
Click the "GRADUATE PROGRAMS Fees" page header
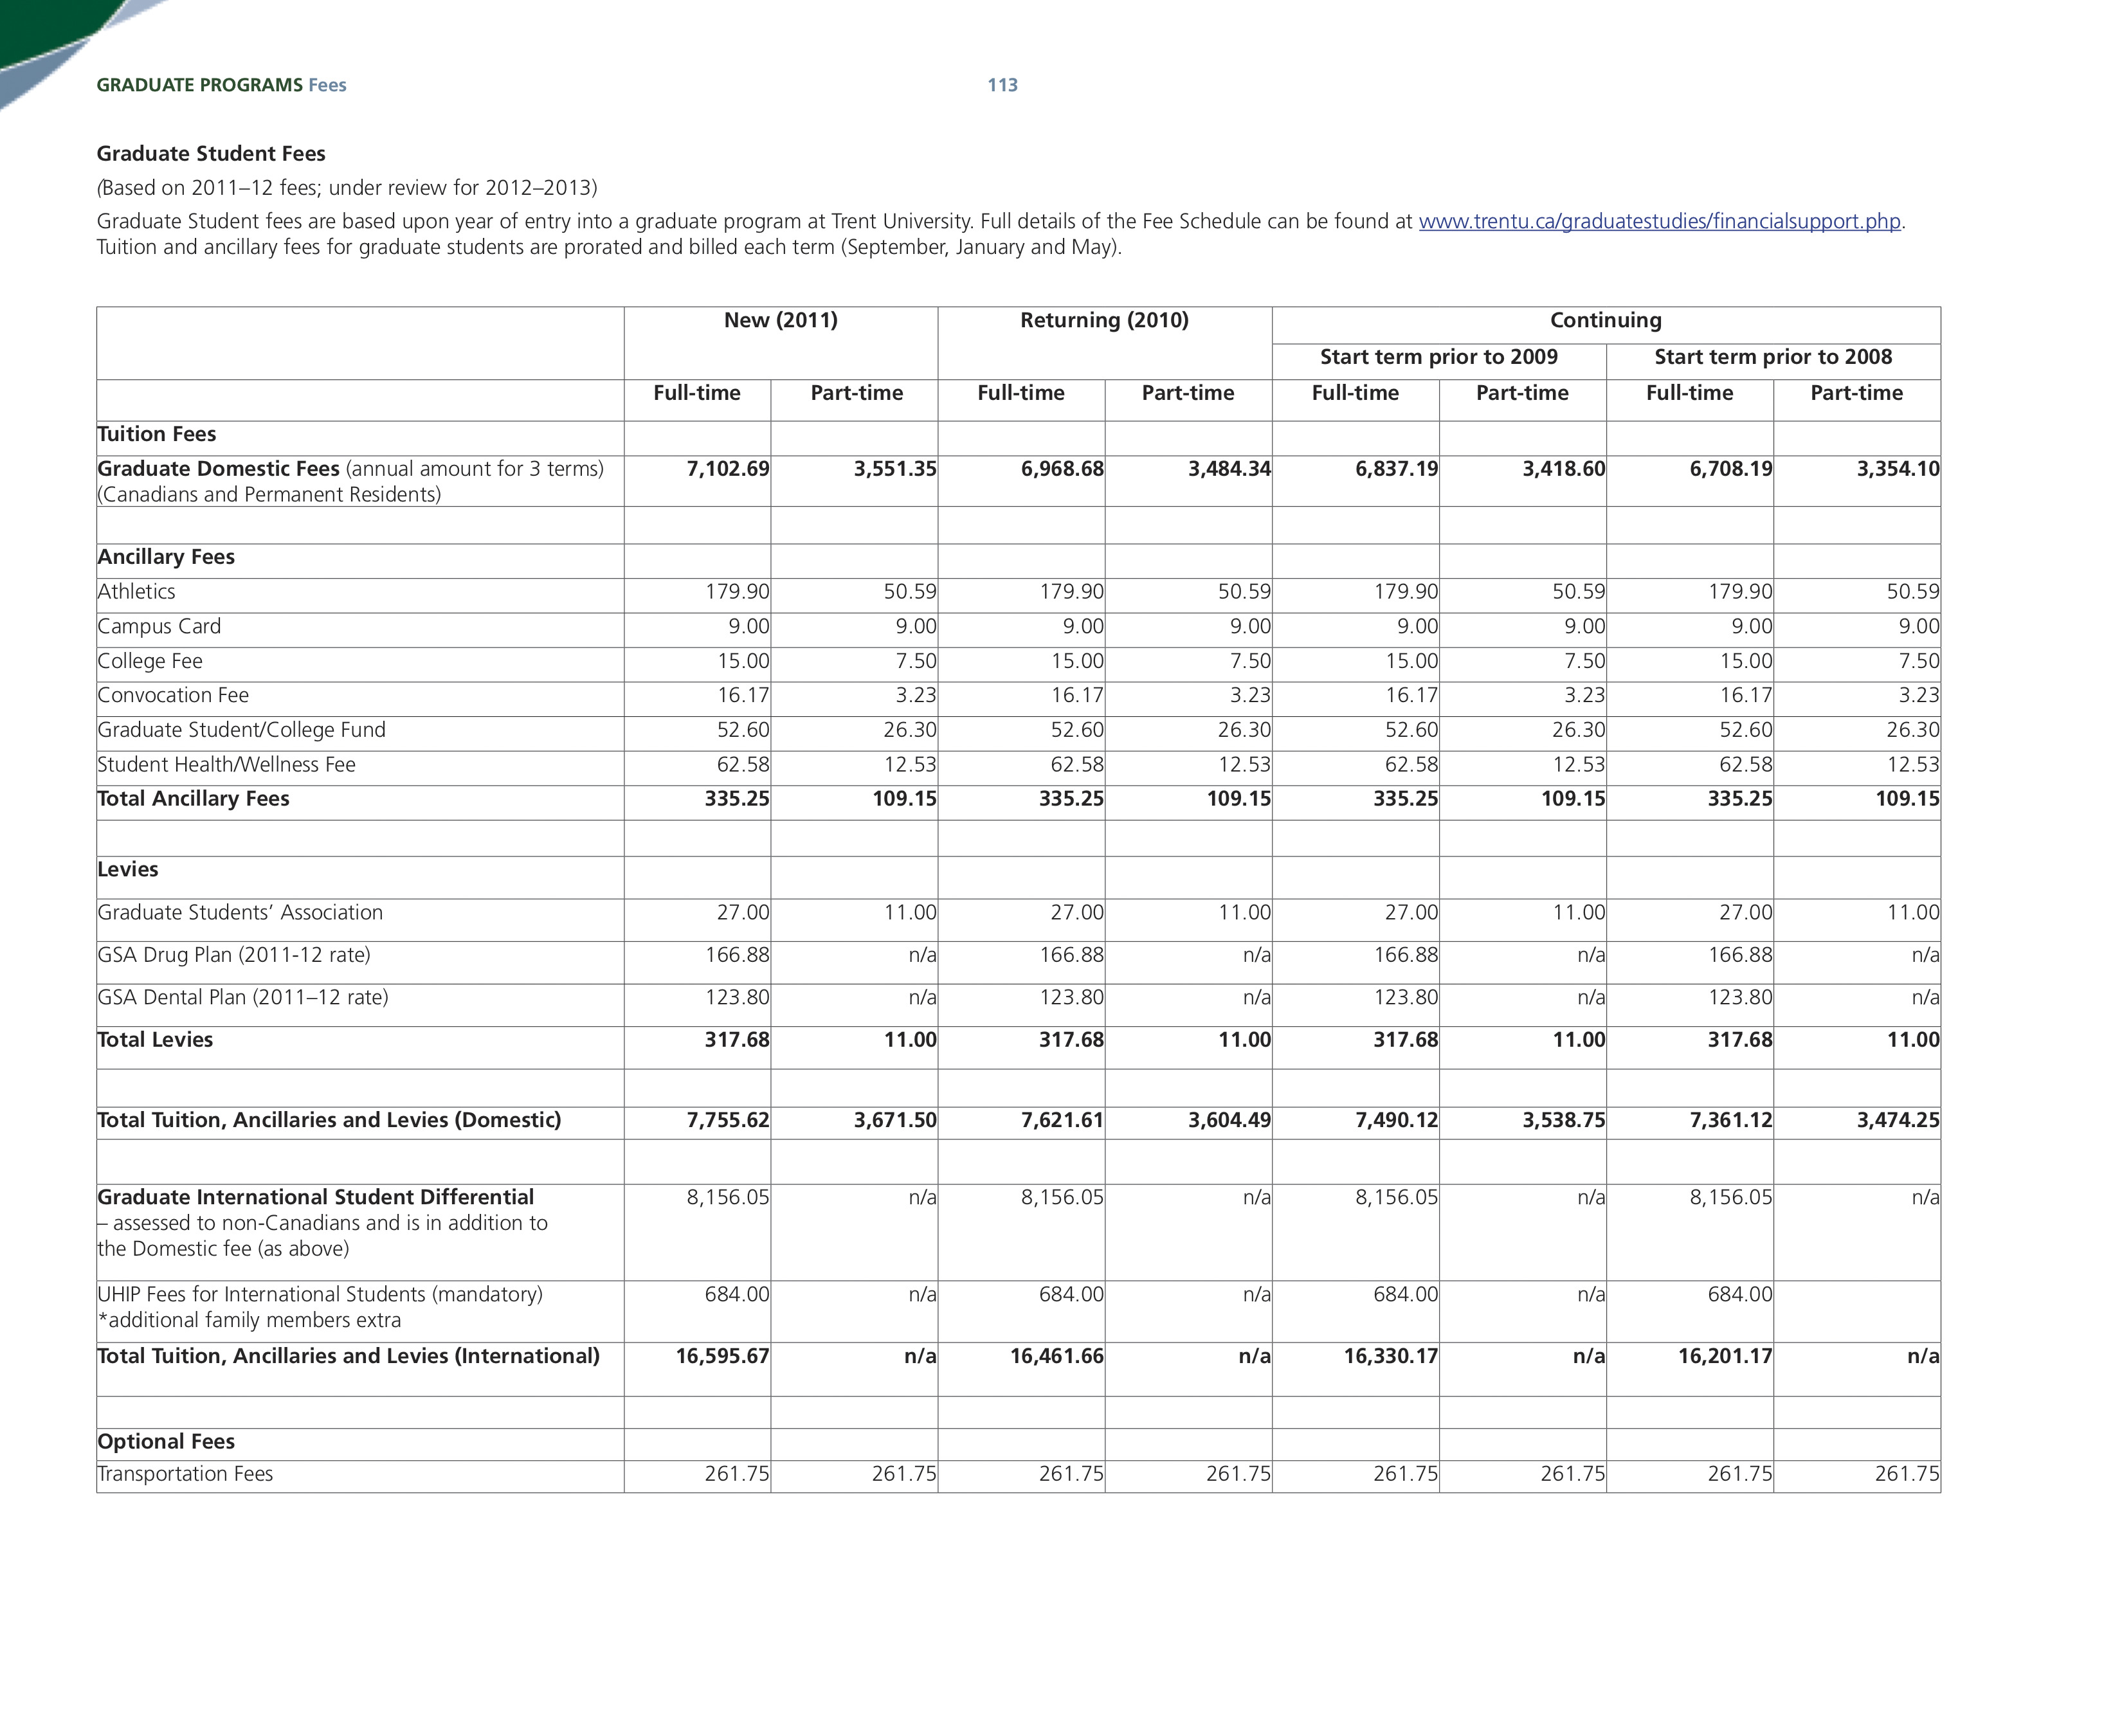(x=221, y=85)
